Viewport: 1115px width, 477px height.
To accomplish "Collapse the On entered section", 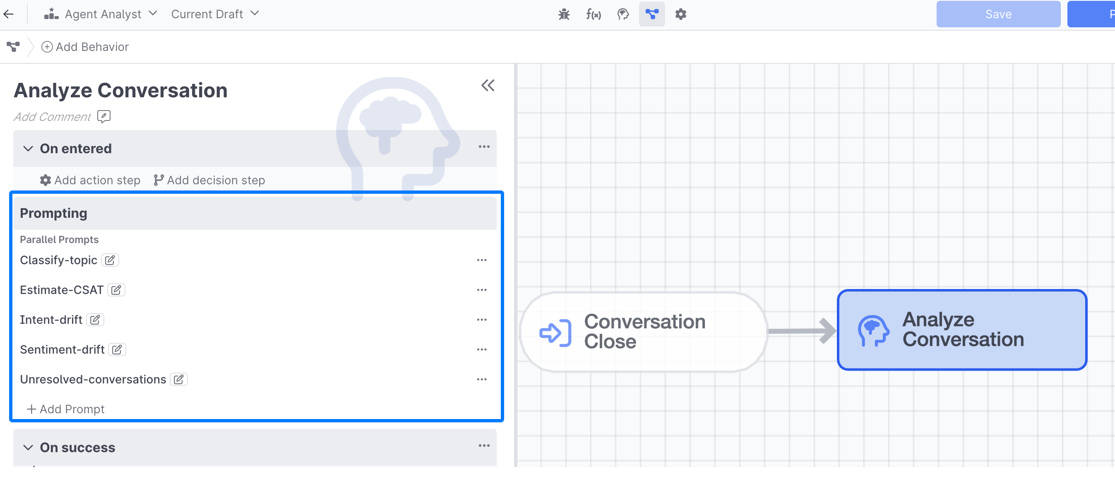I will point(28,149).
